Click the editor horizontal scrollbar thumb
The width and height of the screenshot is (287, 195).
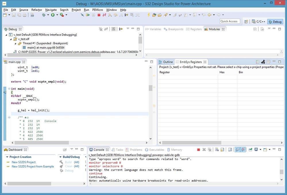42,143
